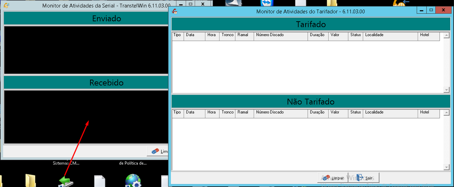The width and height of the screenshot is (454, 187).
Task: Click Tronco header in Não Tarifado table
Action: [227, 113]
